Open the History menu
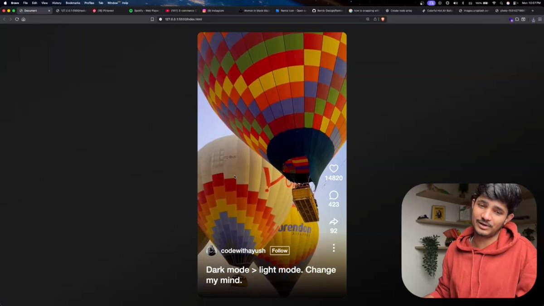Image resolution: width=544 pixels, height=306 pixels. point(57,2)
